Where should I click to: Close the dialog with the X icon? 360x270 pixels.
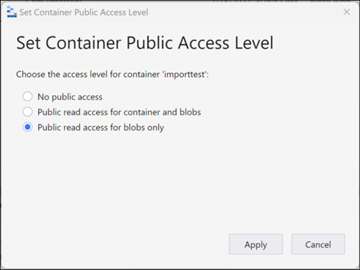(x=347, y=12)
